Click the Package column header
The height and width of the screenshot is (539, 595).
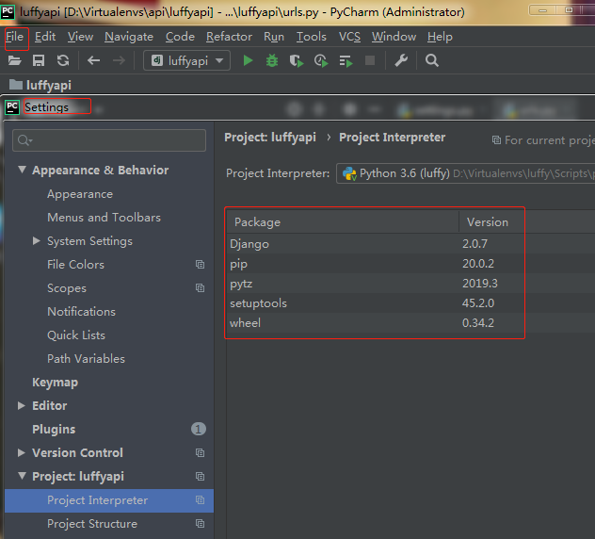point(343,222)
